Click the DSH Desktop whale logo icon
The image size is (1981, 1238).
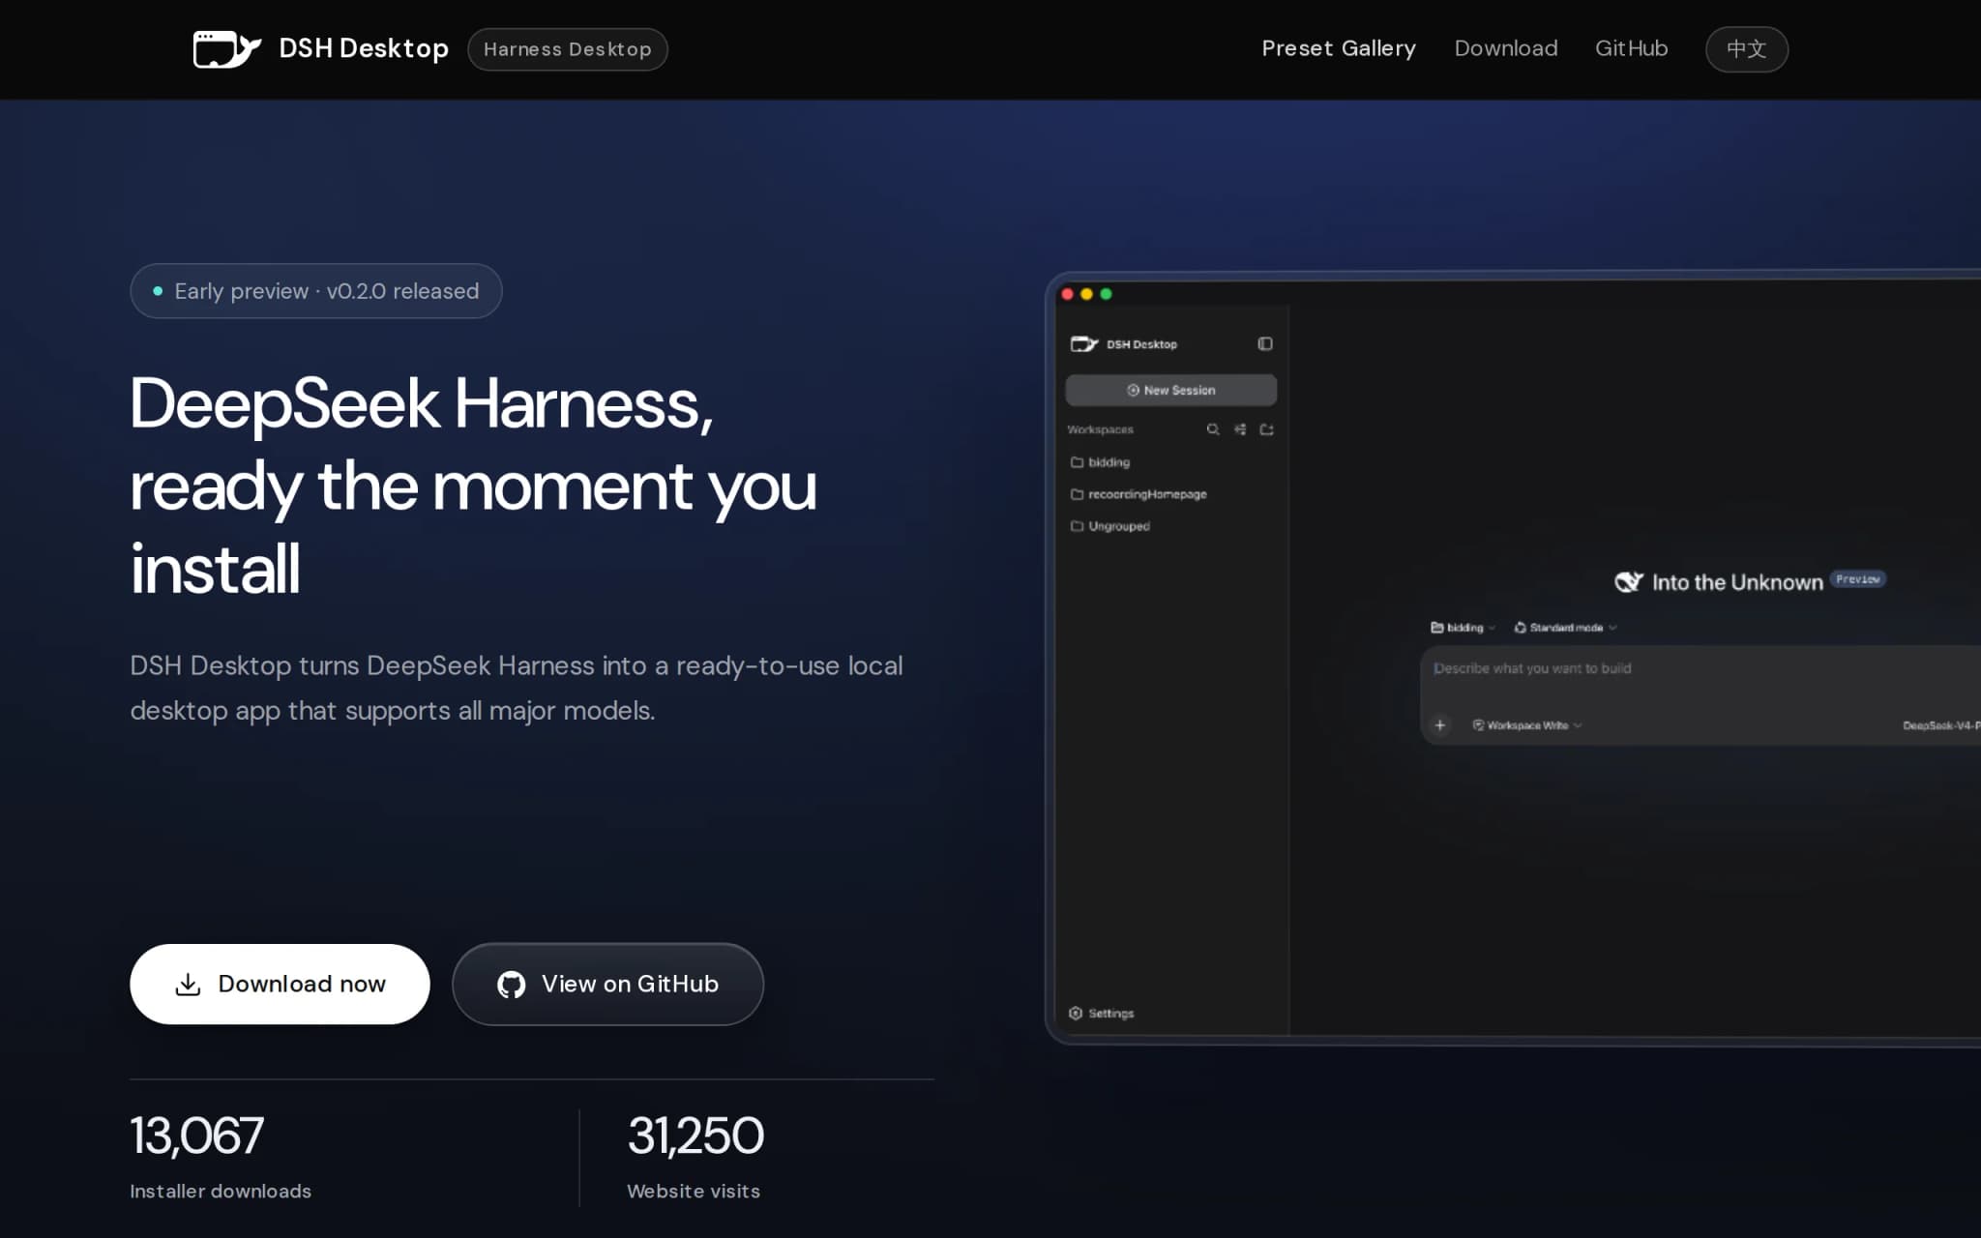click(x=226, y=48)
